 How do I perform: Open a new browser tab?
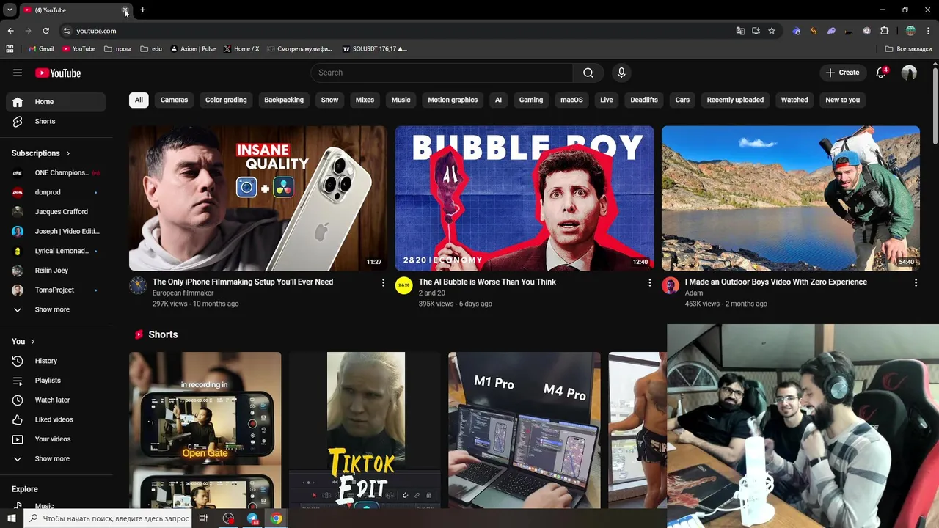click(x=143, y=10)
